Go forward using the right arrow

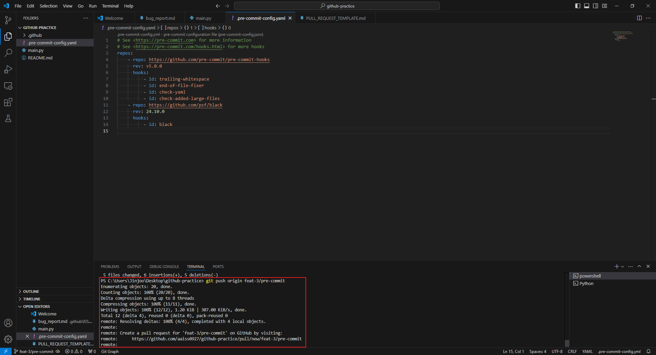(x=227, y=6)
